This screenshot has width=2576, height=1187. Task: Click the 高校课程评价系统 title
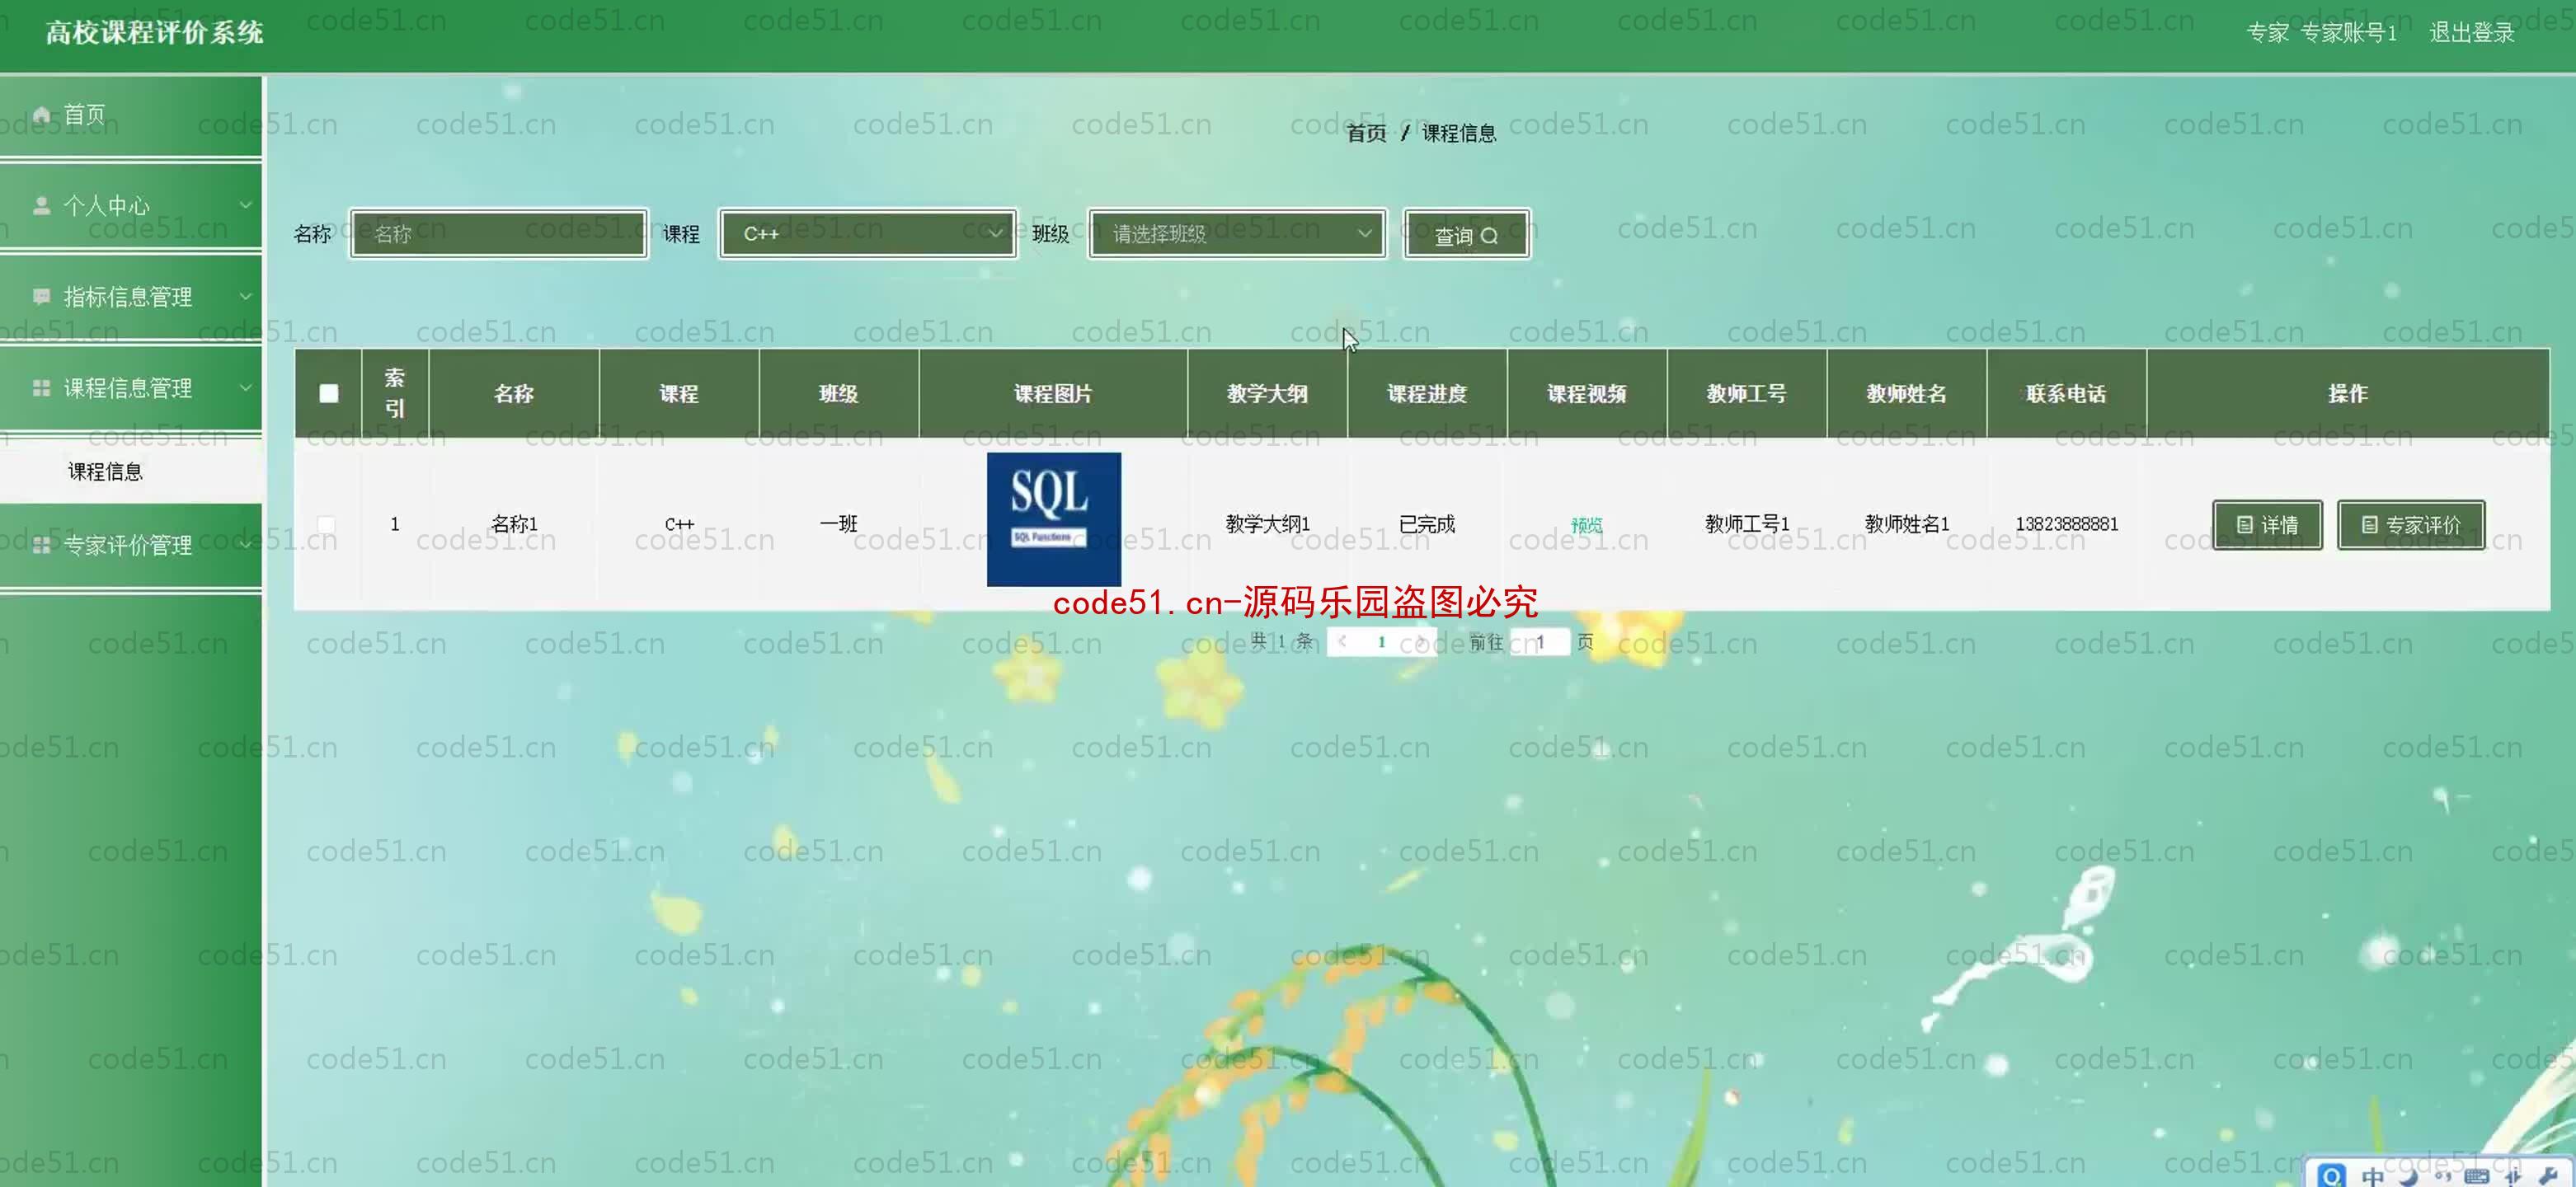[x=154, y=33]
